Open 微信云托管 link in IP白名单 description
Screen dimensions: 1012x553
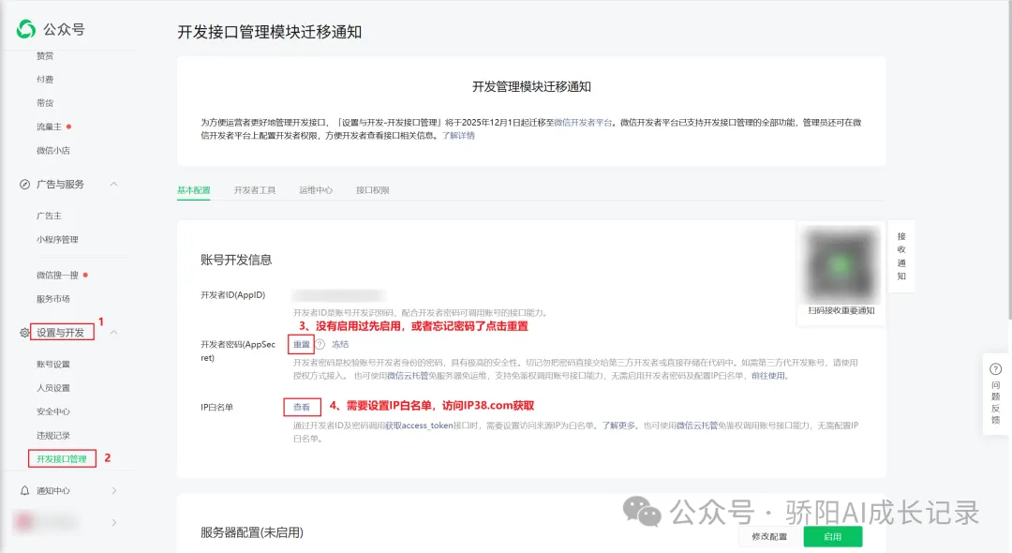tap(697, 426)
